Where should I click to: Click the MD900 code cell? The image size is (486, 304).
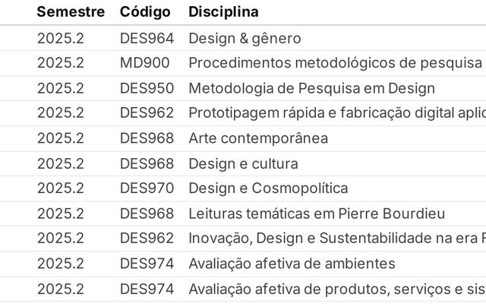[x=145, y=63]
